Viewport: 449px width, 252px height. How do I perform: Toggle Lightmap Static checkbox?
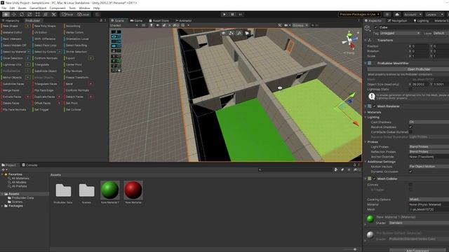click(x=410, y=89)
